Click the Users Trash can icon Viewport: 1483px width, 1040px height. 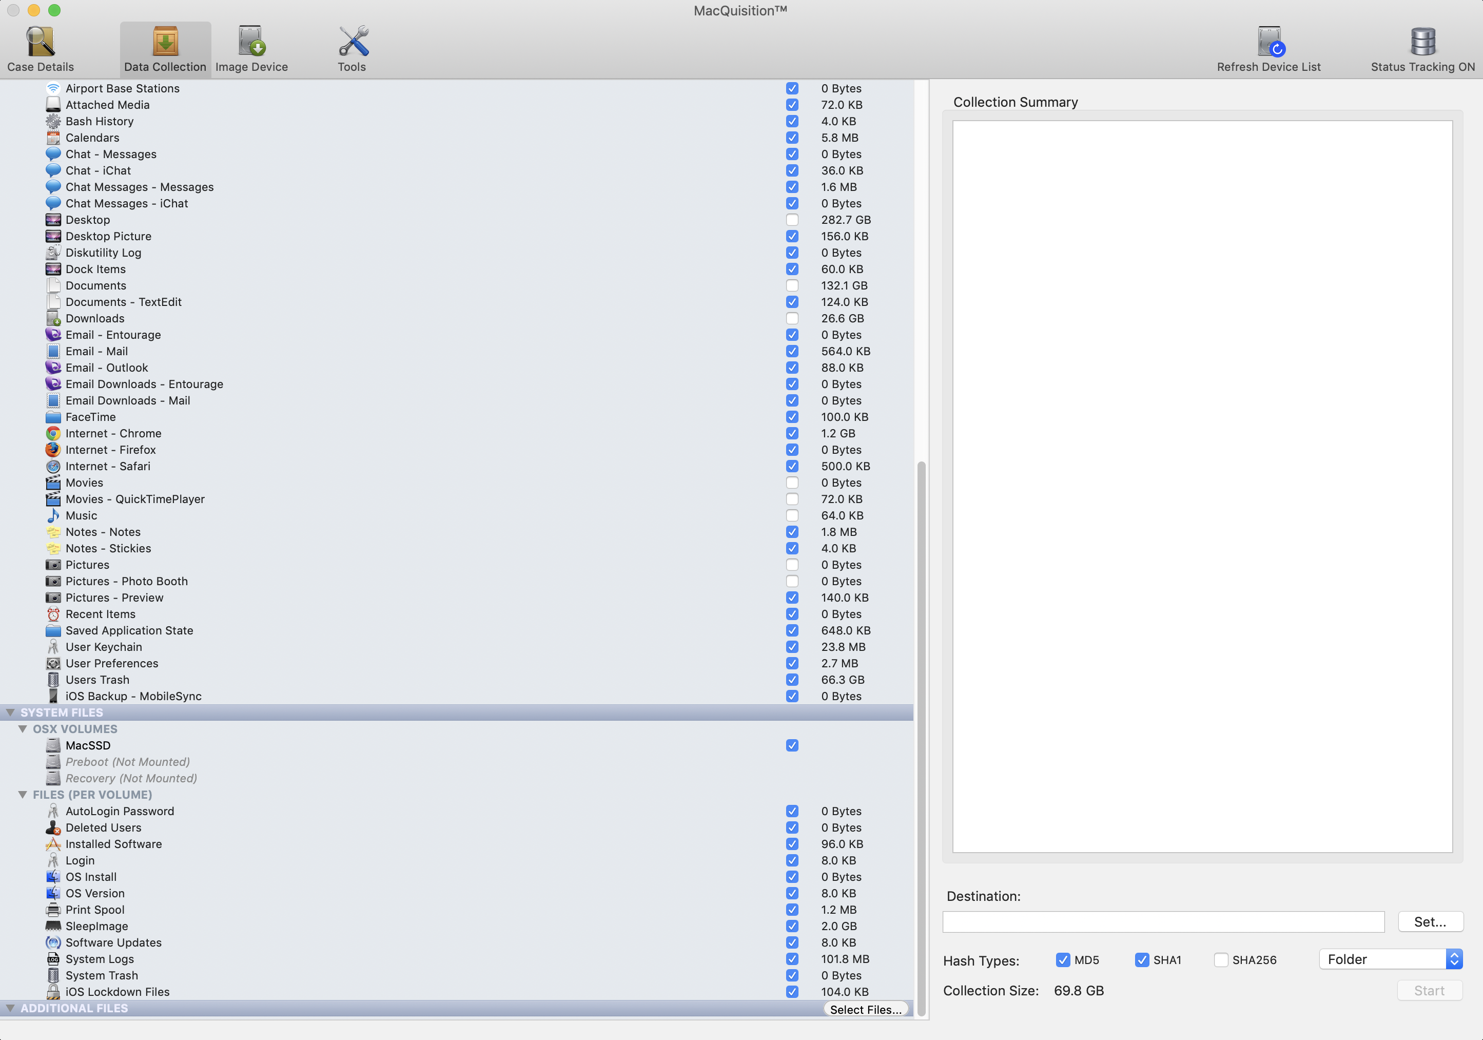53,680
